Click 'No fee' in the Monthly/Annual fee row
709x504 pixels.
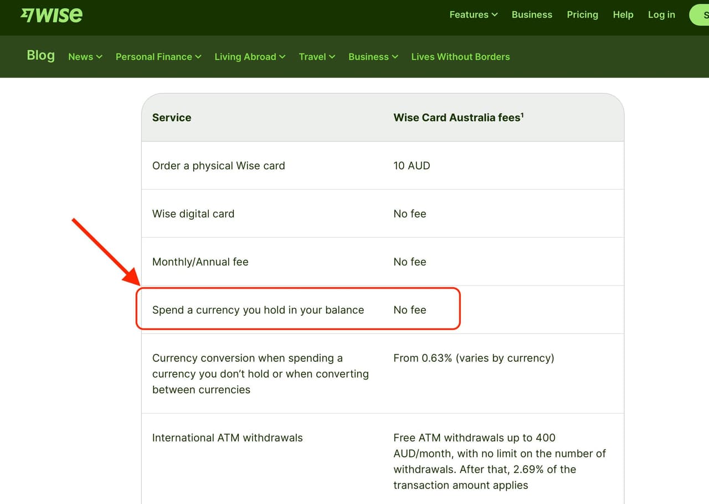(x=410, y=262)
